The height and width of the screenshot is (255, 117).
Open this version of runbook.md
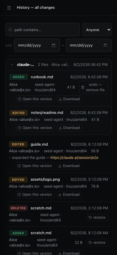pyautogui.click(x=35, y=99)
